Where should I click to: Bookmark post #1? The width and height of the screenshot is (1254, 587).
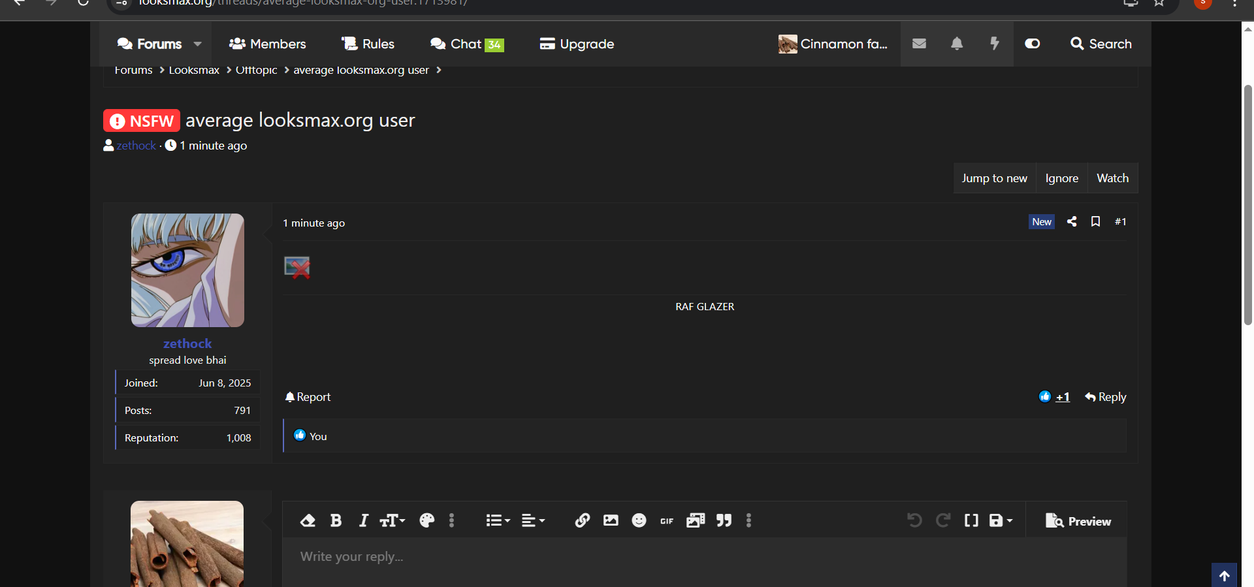pos(1095,221)
